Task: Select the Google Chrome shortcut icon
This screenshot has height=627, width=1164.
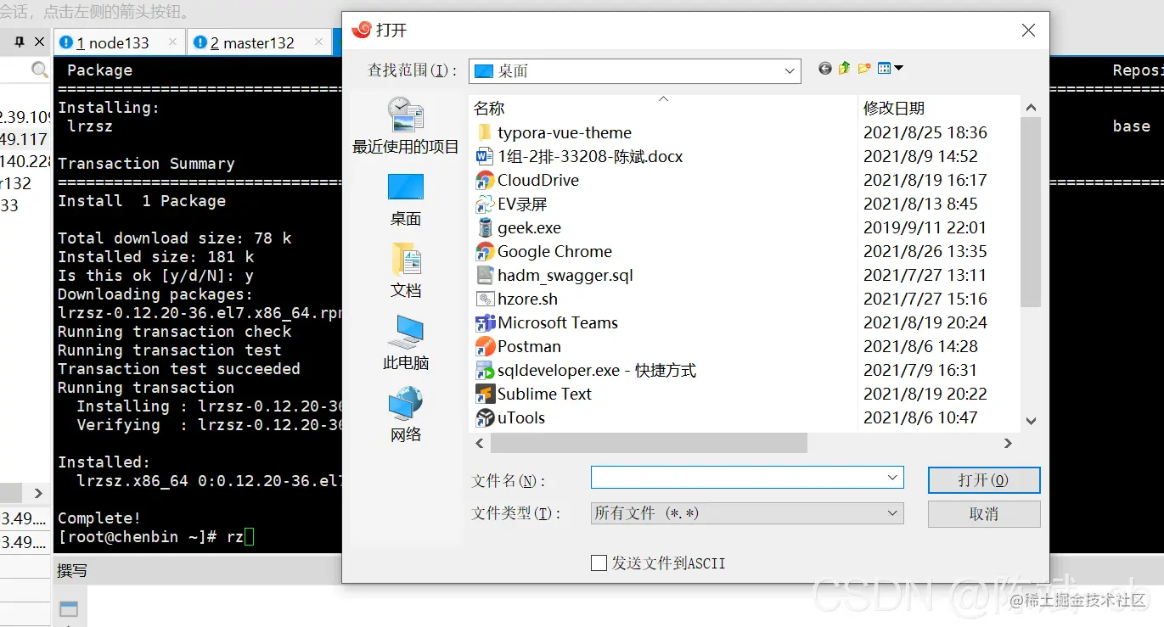Action: pyautogui.click(x=485, y=251)
